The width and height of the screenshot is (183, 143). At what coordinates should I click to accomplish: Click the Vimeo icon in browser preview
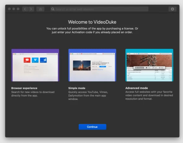pyautogui.click(x=35, y=60)
